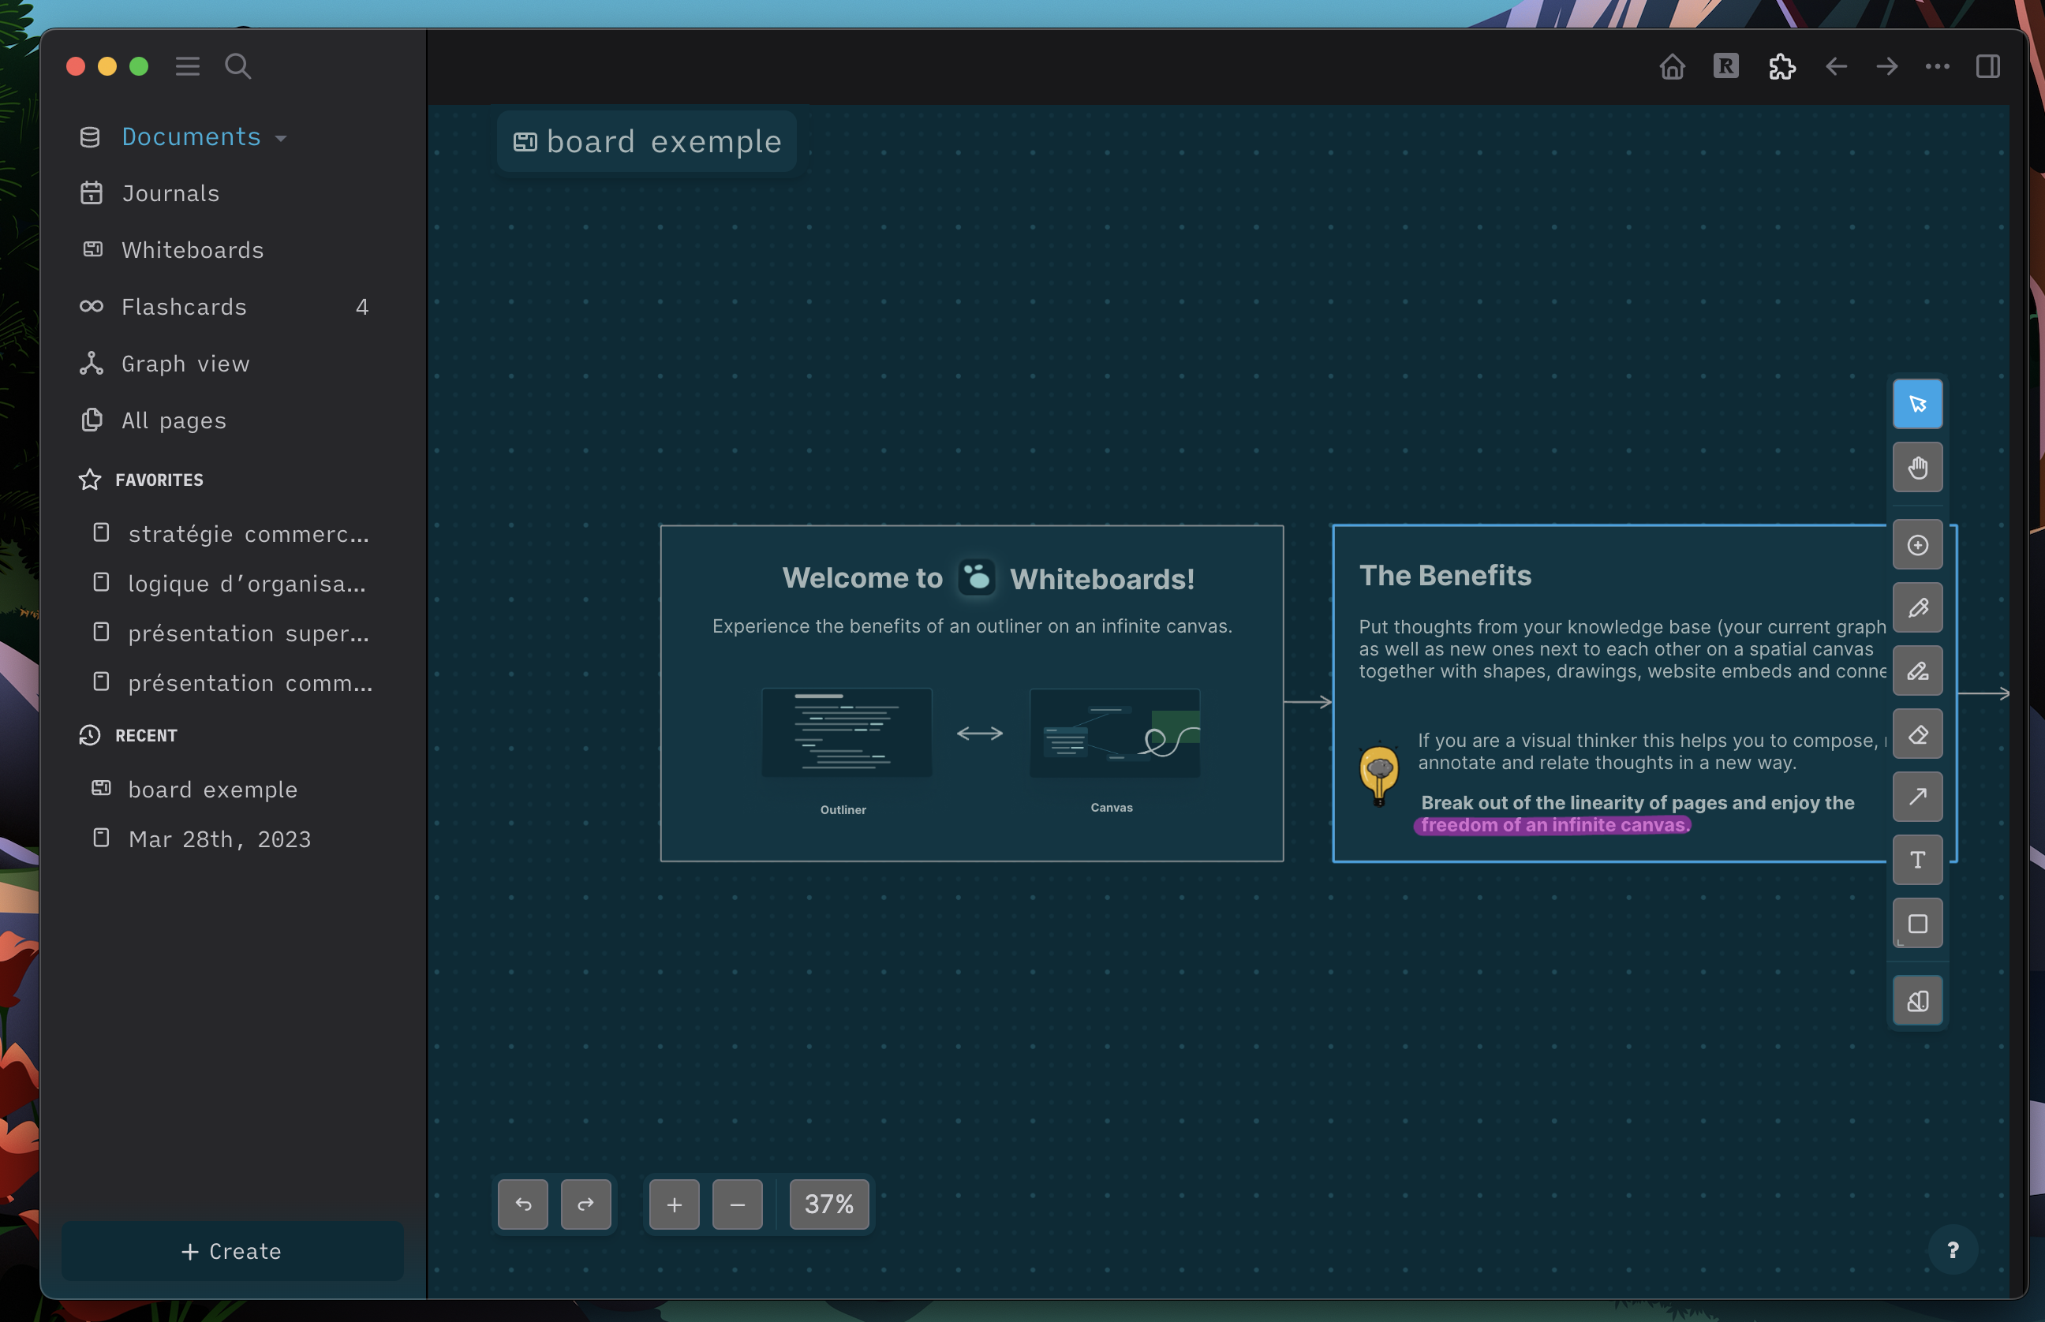Open the plugins puzzle icon
This screenshot has width=2045, height=1322.
(x=1781, y=66)
